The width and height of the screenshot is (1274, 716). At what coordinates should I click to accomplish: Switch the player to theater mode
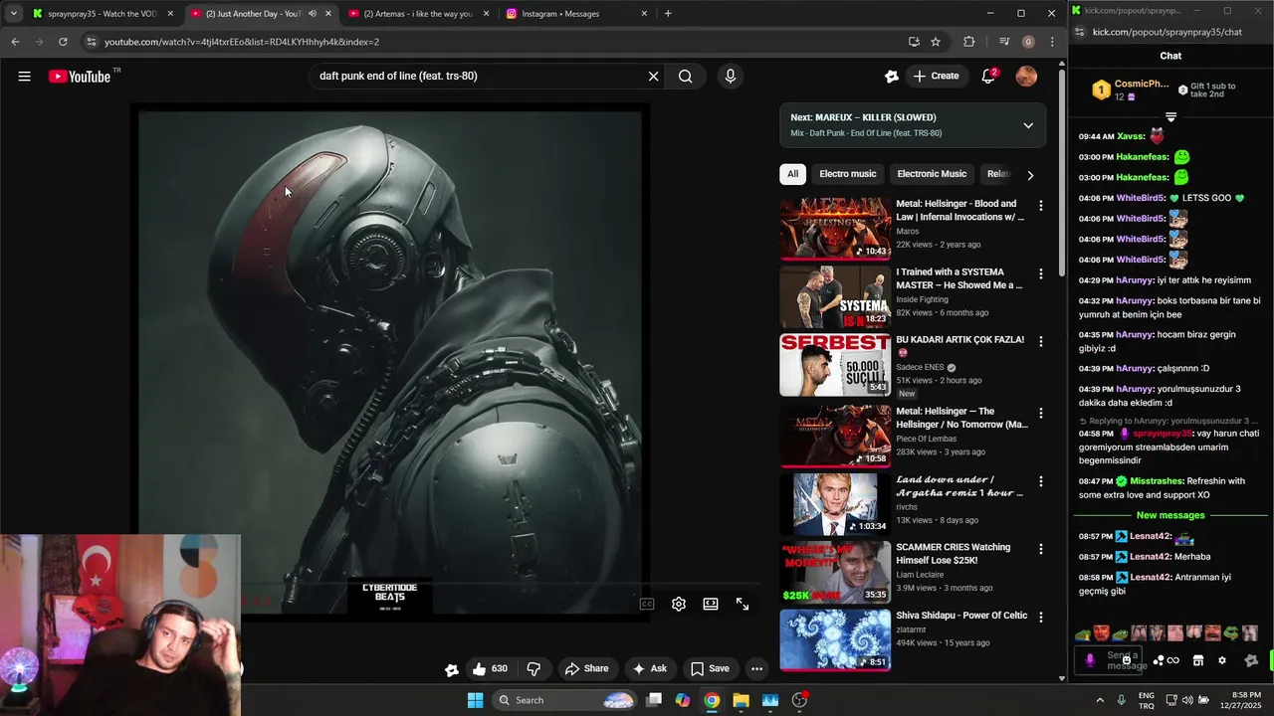pos(711,604)
